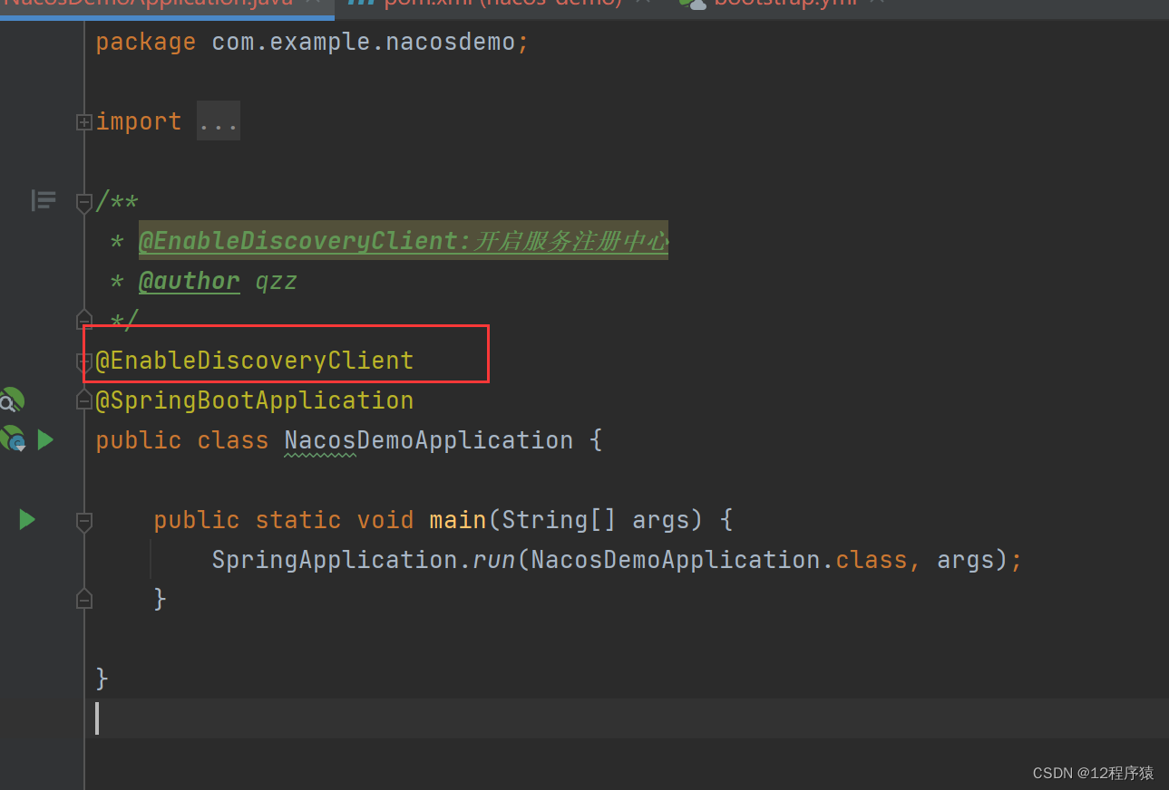Click the package keyword
Screen dimensions: 1169x790
coord(146,43)
